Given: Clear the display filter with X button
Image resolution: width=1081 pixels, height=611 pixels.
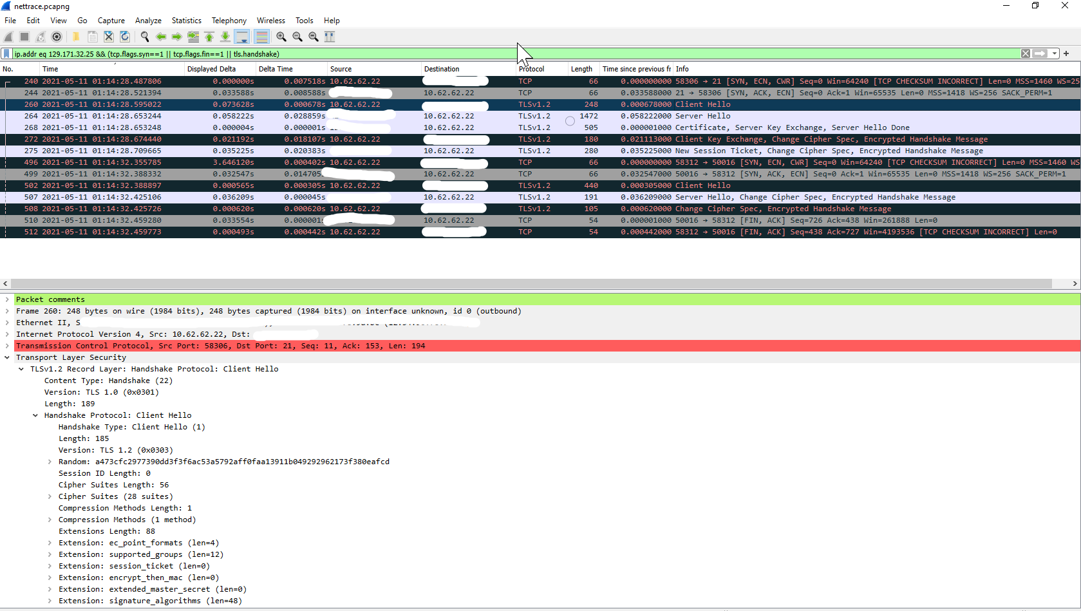Looking at the screenshot, I should [x=1026, y=53].
